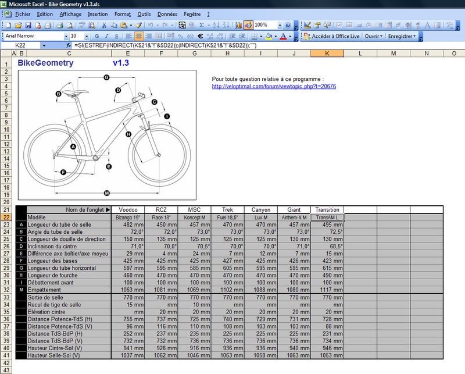Select the Format Painter brush icon
The image size is (465, 374).
tap(139, 25)
